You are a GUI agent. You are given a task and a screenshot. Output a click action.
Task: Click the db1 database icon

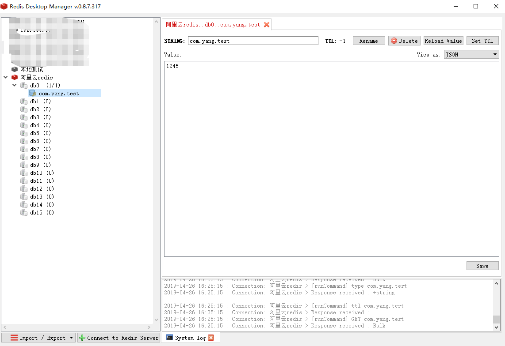[x=24, y=102]
